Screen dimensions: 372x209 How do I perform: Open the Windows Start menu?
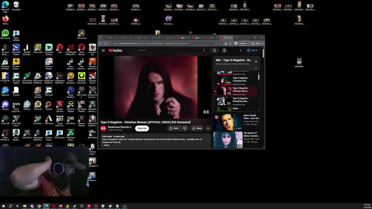click(x=3, y=206)
